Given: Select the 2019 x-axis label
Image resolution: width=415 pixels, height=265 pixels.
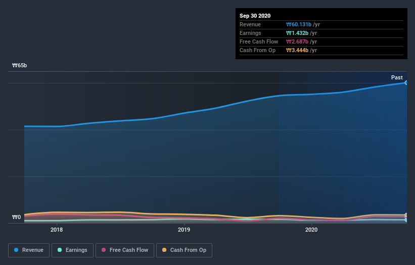Looking at the screenshot, I should 184,230.
